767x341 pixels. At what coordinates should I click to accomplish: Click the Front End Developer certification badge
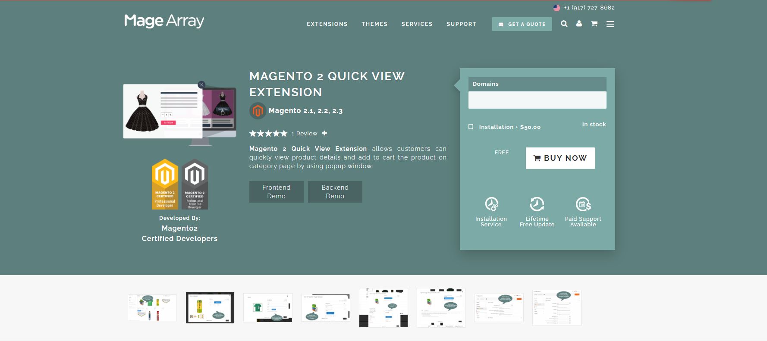195,184
